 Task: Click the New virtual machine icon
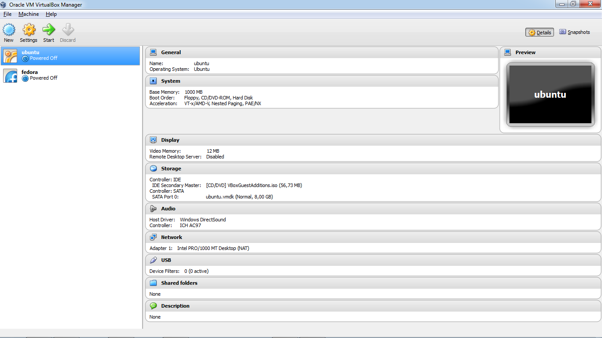click(x=9, y=30)
